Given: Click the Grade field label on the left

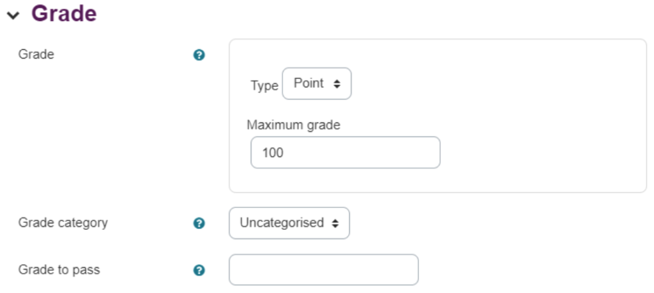Looking at the screenshot, I should coord(36,54).
